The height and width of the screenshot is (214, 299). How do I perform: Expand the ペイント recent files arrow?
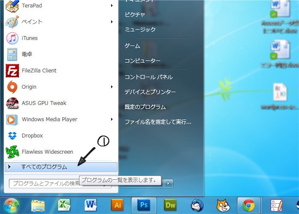(112, 22)
